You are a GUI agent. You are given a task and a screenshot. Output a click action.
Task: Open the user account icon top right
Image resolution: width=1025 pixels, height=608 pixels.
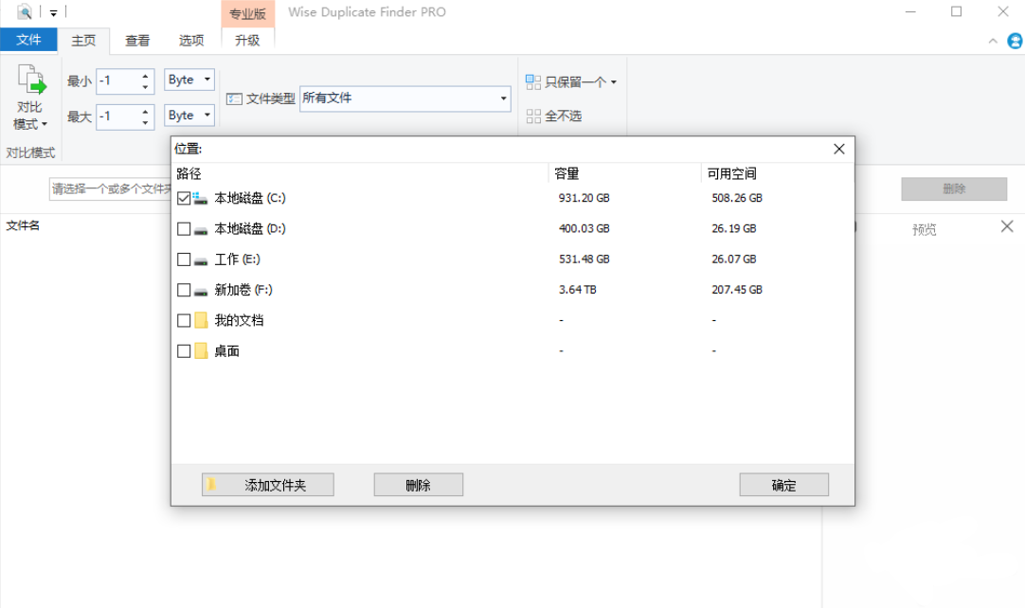coord(1015,41)
